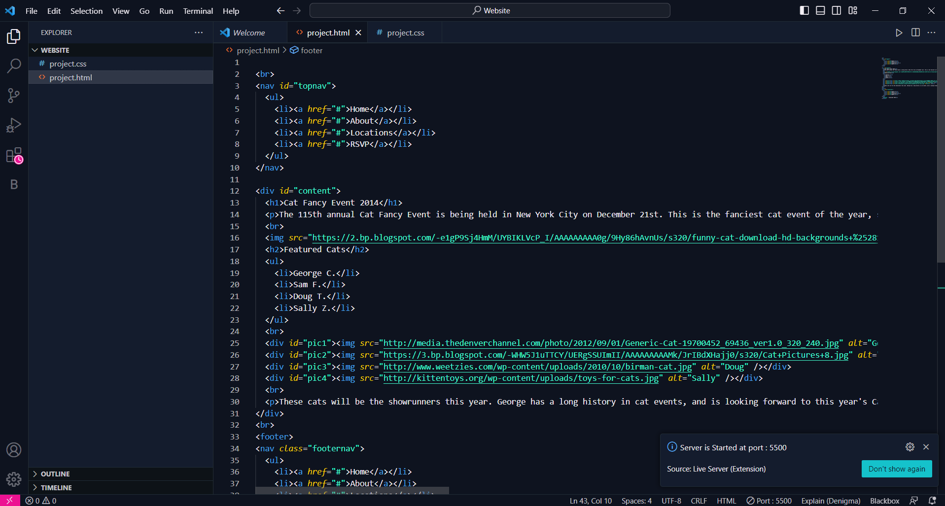Click Port : 5500 in status bar
The width and height of the screenshot is (945, 506).
click(x=769, y=501)
